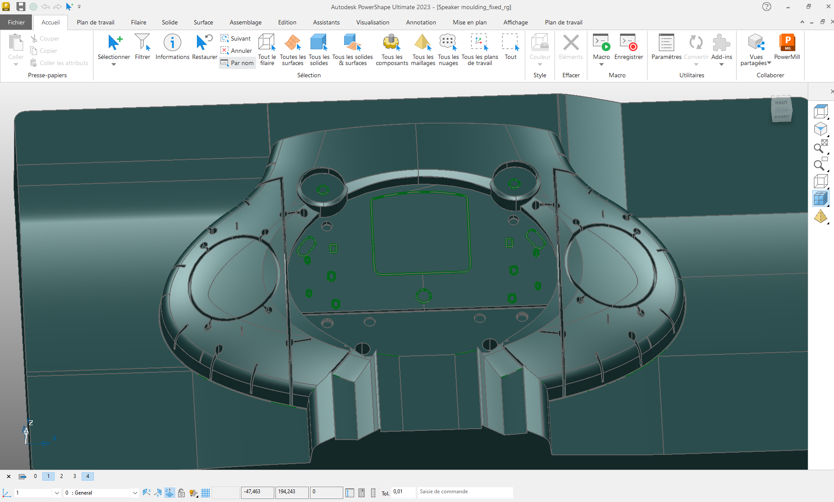Select all meshes with Tous les maillages

[x=423, y=43]
